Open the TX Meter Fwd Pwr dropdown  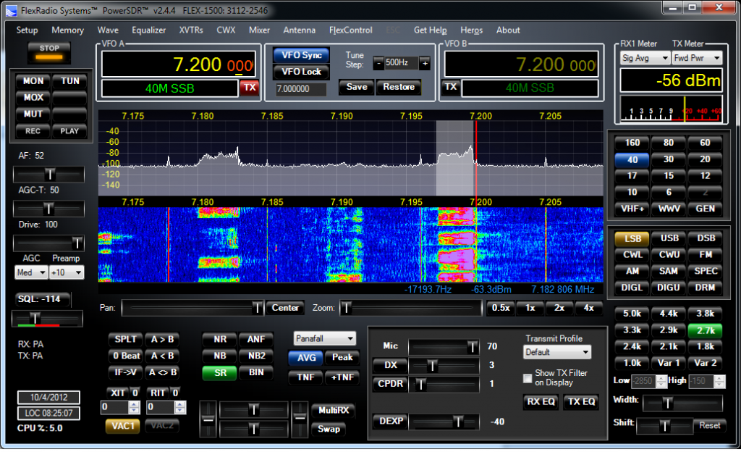click(x=697, y=58)
